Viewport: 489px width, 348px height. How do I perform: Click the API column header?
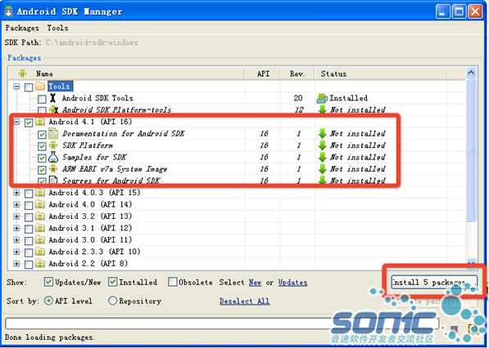coord(263,74)
